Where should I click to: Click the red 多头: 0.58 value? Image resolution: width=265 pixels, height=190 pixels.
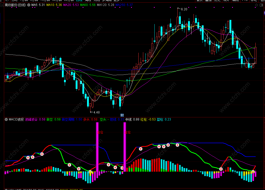point(90,119)
